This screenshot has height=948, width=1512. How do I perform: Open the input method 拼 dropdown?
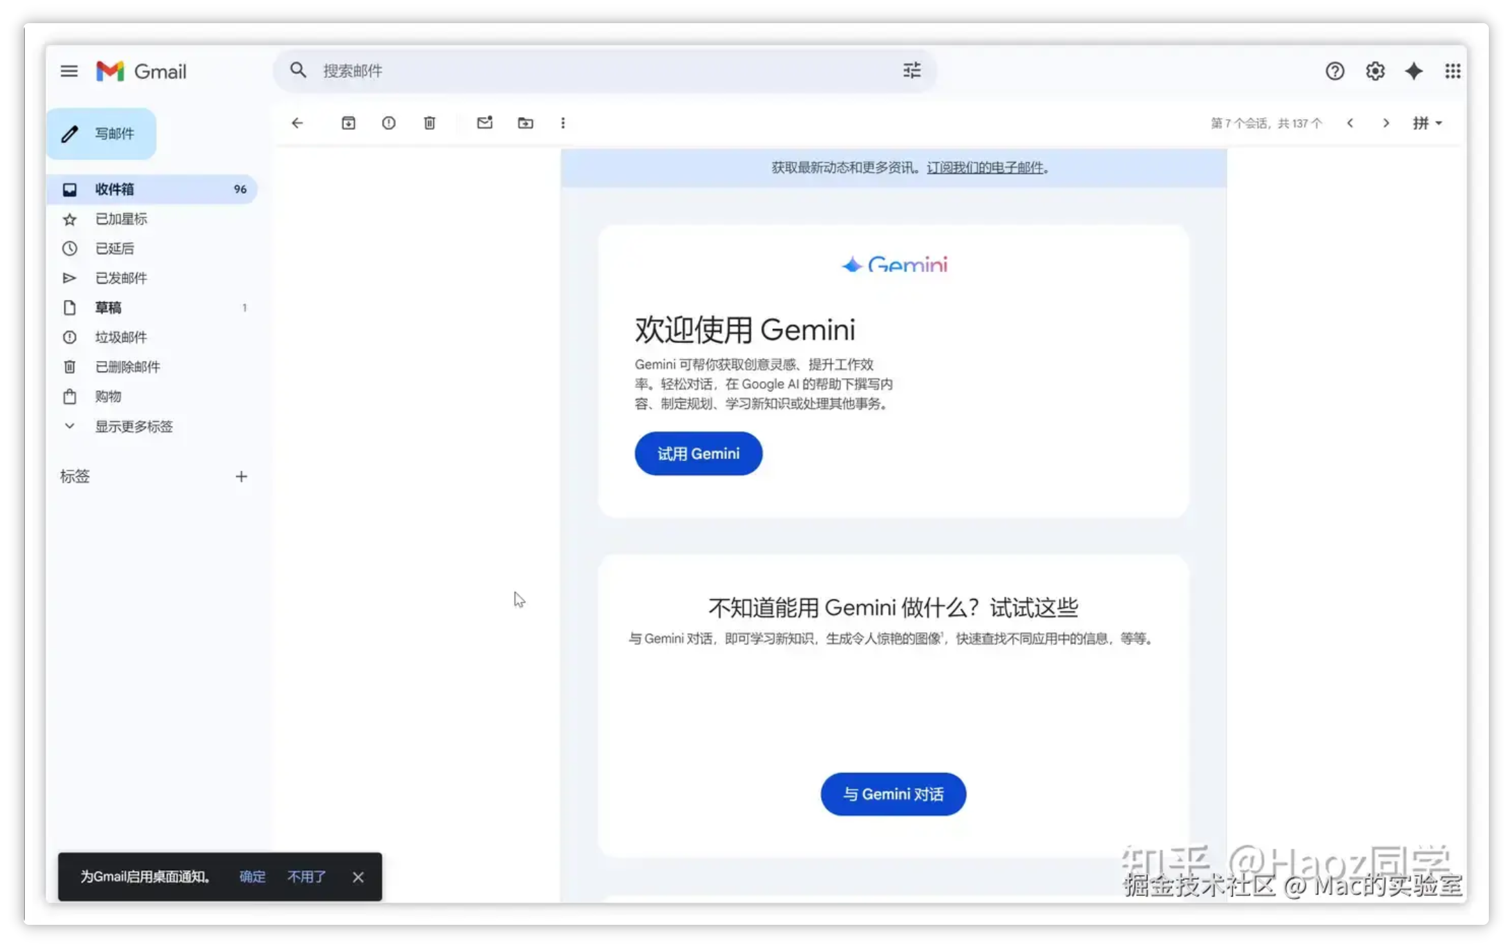pyautogui.click(x=1427, y=123)
